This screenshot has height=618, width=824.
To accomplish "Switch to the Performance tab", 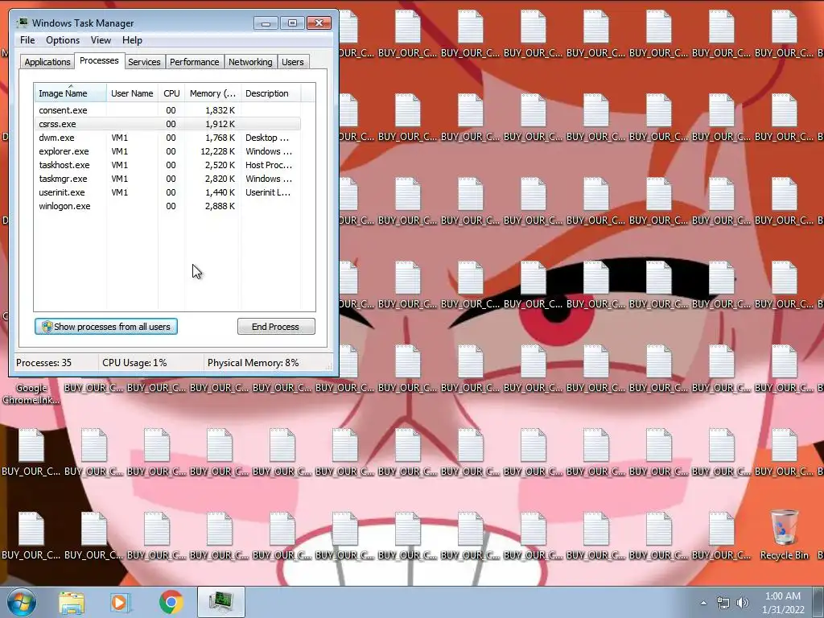I will click(195, 62).
